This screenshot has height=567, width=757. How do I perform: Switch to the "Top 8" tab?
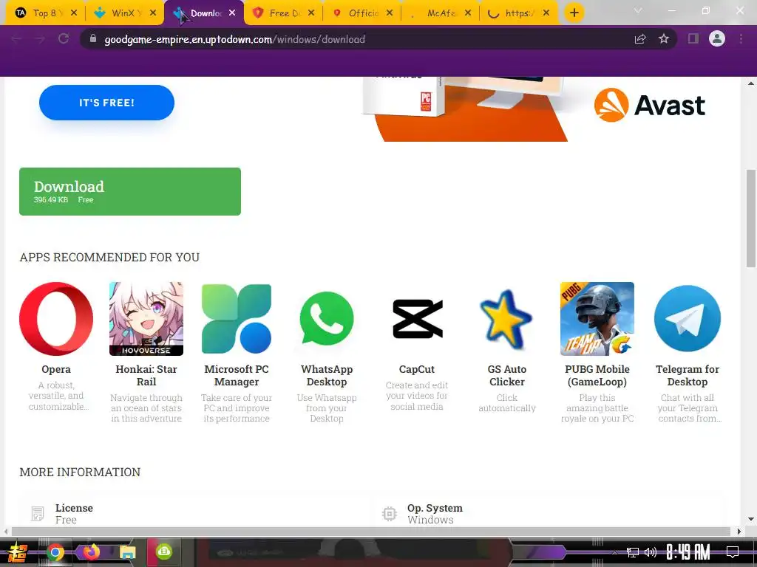[44, 13]
